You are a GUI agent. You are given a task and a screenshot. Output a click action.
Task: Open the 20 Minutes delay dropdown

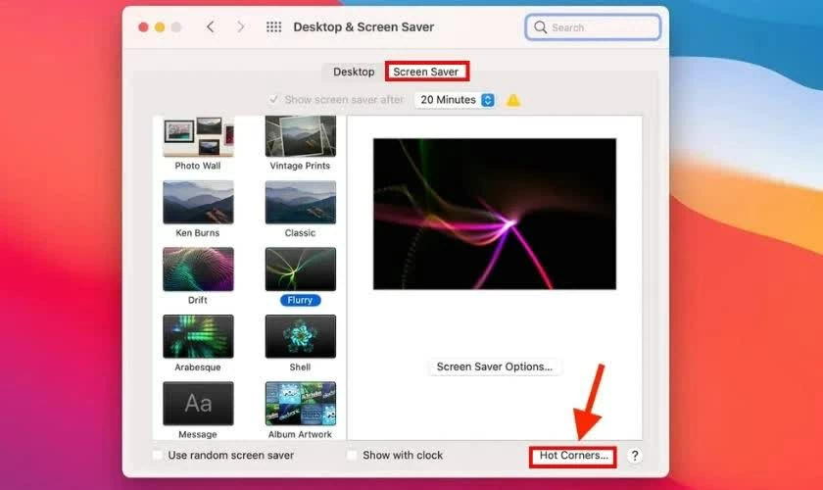[456, 100]
